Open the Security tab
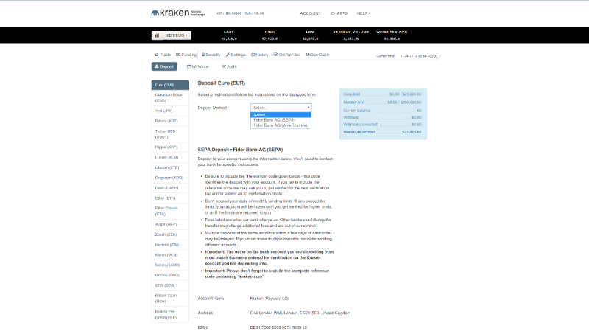589x334 pixels. click(x=211, y=55)
